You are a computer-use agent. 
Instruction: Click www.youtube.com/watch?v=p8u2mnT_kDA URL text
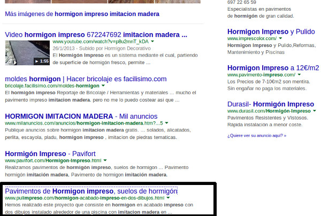click(101, 42)
